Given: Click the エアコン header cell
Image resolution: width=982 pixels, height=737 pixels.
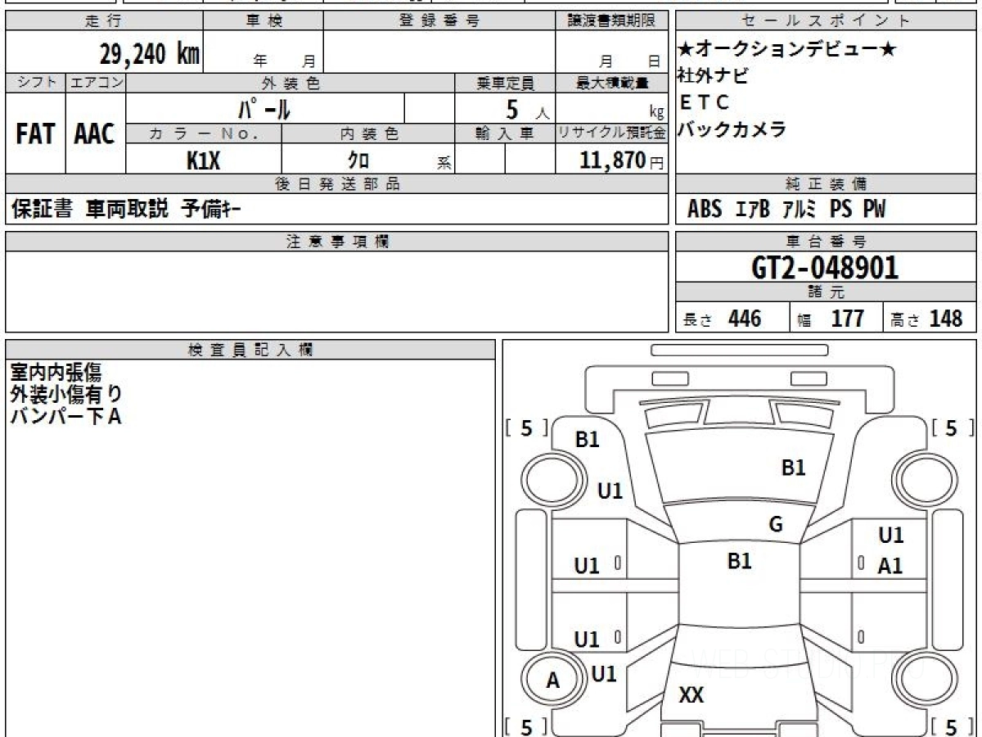Looking at the screenshot, I should click(95, 83).
